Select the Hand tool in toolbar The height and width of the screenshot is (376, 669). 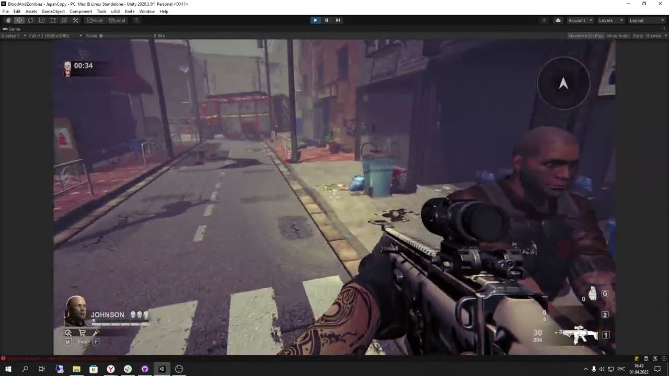8,20
